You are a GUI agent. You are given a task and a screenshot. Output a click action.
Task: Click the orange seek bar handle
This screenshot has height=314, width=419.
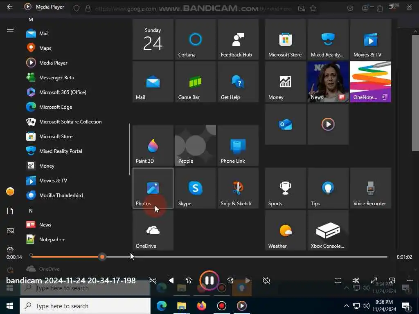coord(102,257)
